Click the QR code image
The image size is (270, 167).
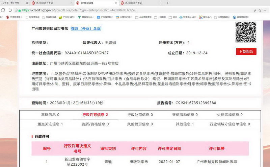pos(246,32)
